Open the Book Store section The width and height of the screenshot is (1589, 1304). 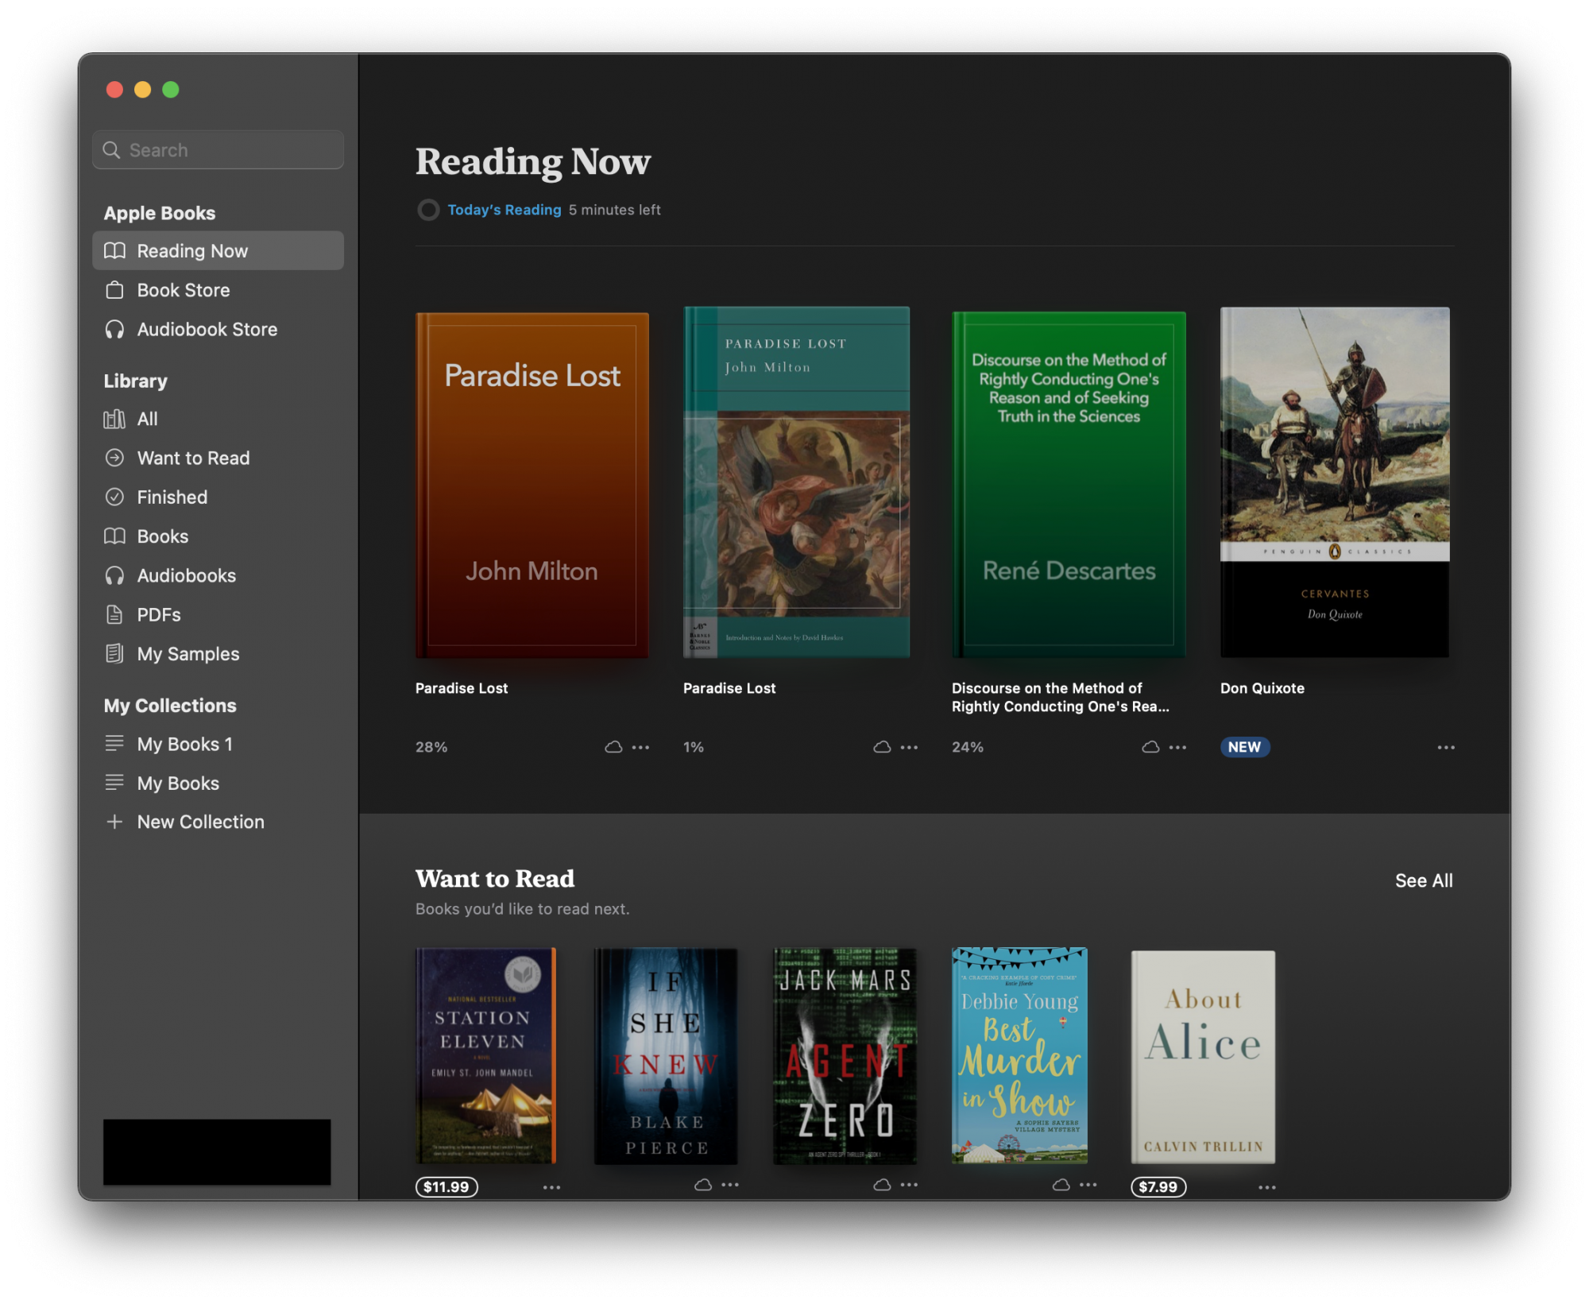tap(218, 290)
